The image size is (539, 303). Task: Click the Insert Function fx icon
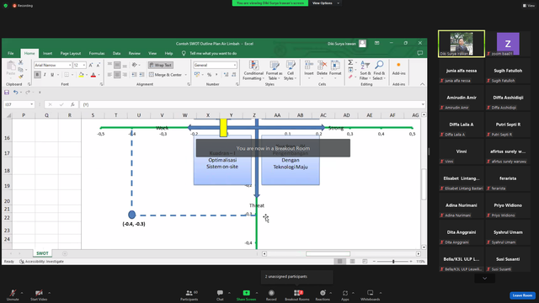click(72, 104)
